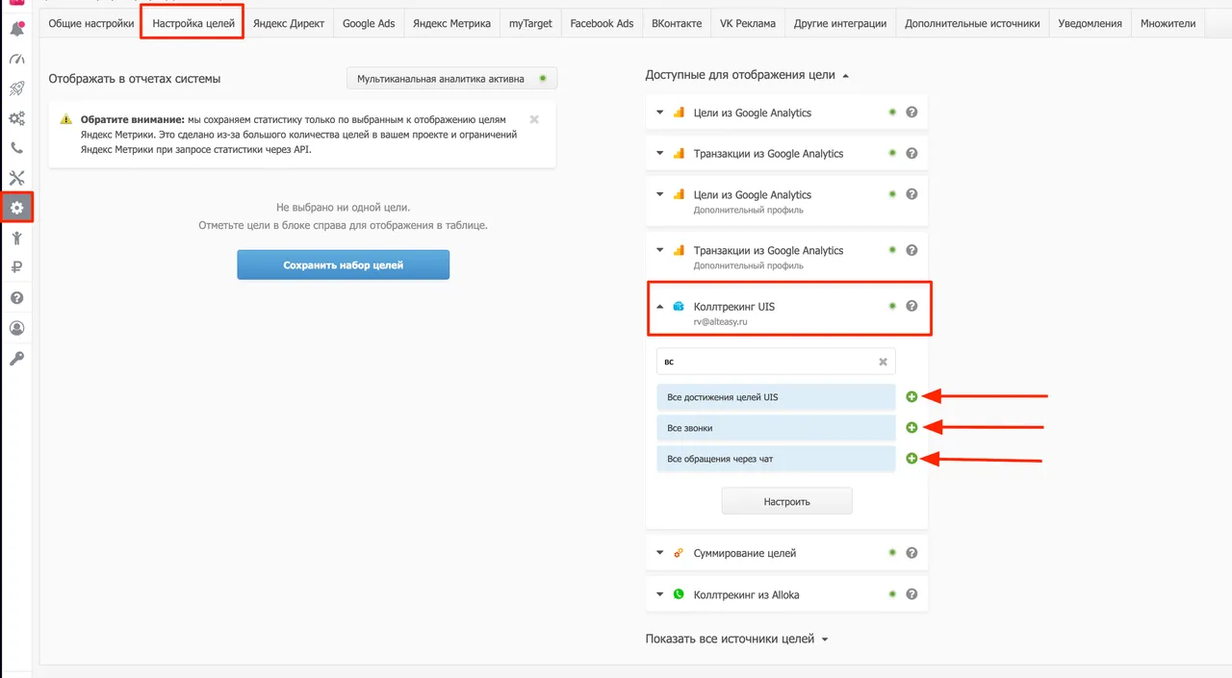Open help for Коллтрекинг из Alloka

point(911,594)
